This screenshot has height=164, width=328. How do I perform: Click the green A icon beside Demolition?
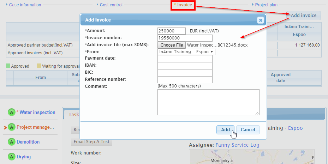tap(12, 142)
